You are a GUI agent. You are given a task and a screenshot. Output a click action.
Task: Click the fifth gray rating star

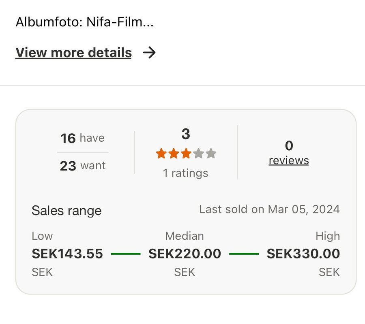(x=210, y=154)
